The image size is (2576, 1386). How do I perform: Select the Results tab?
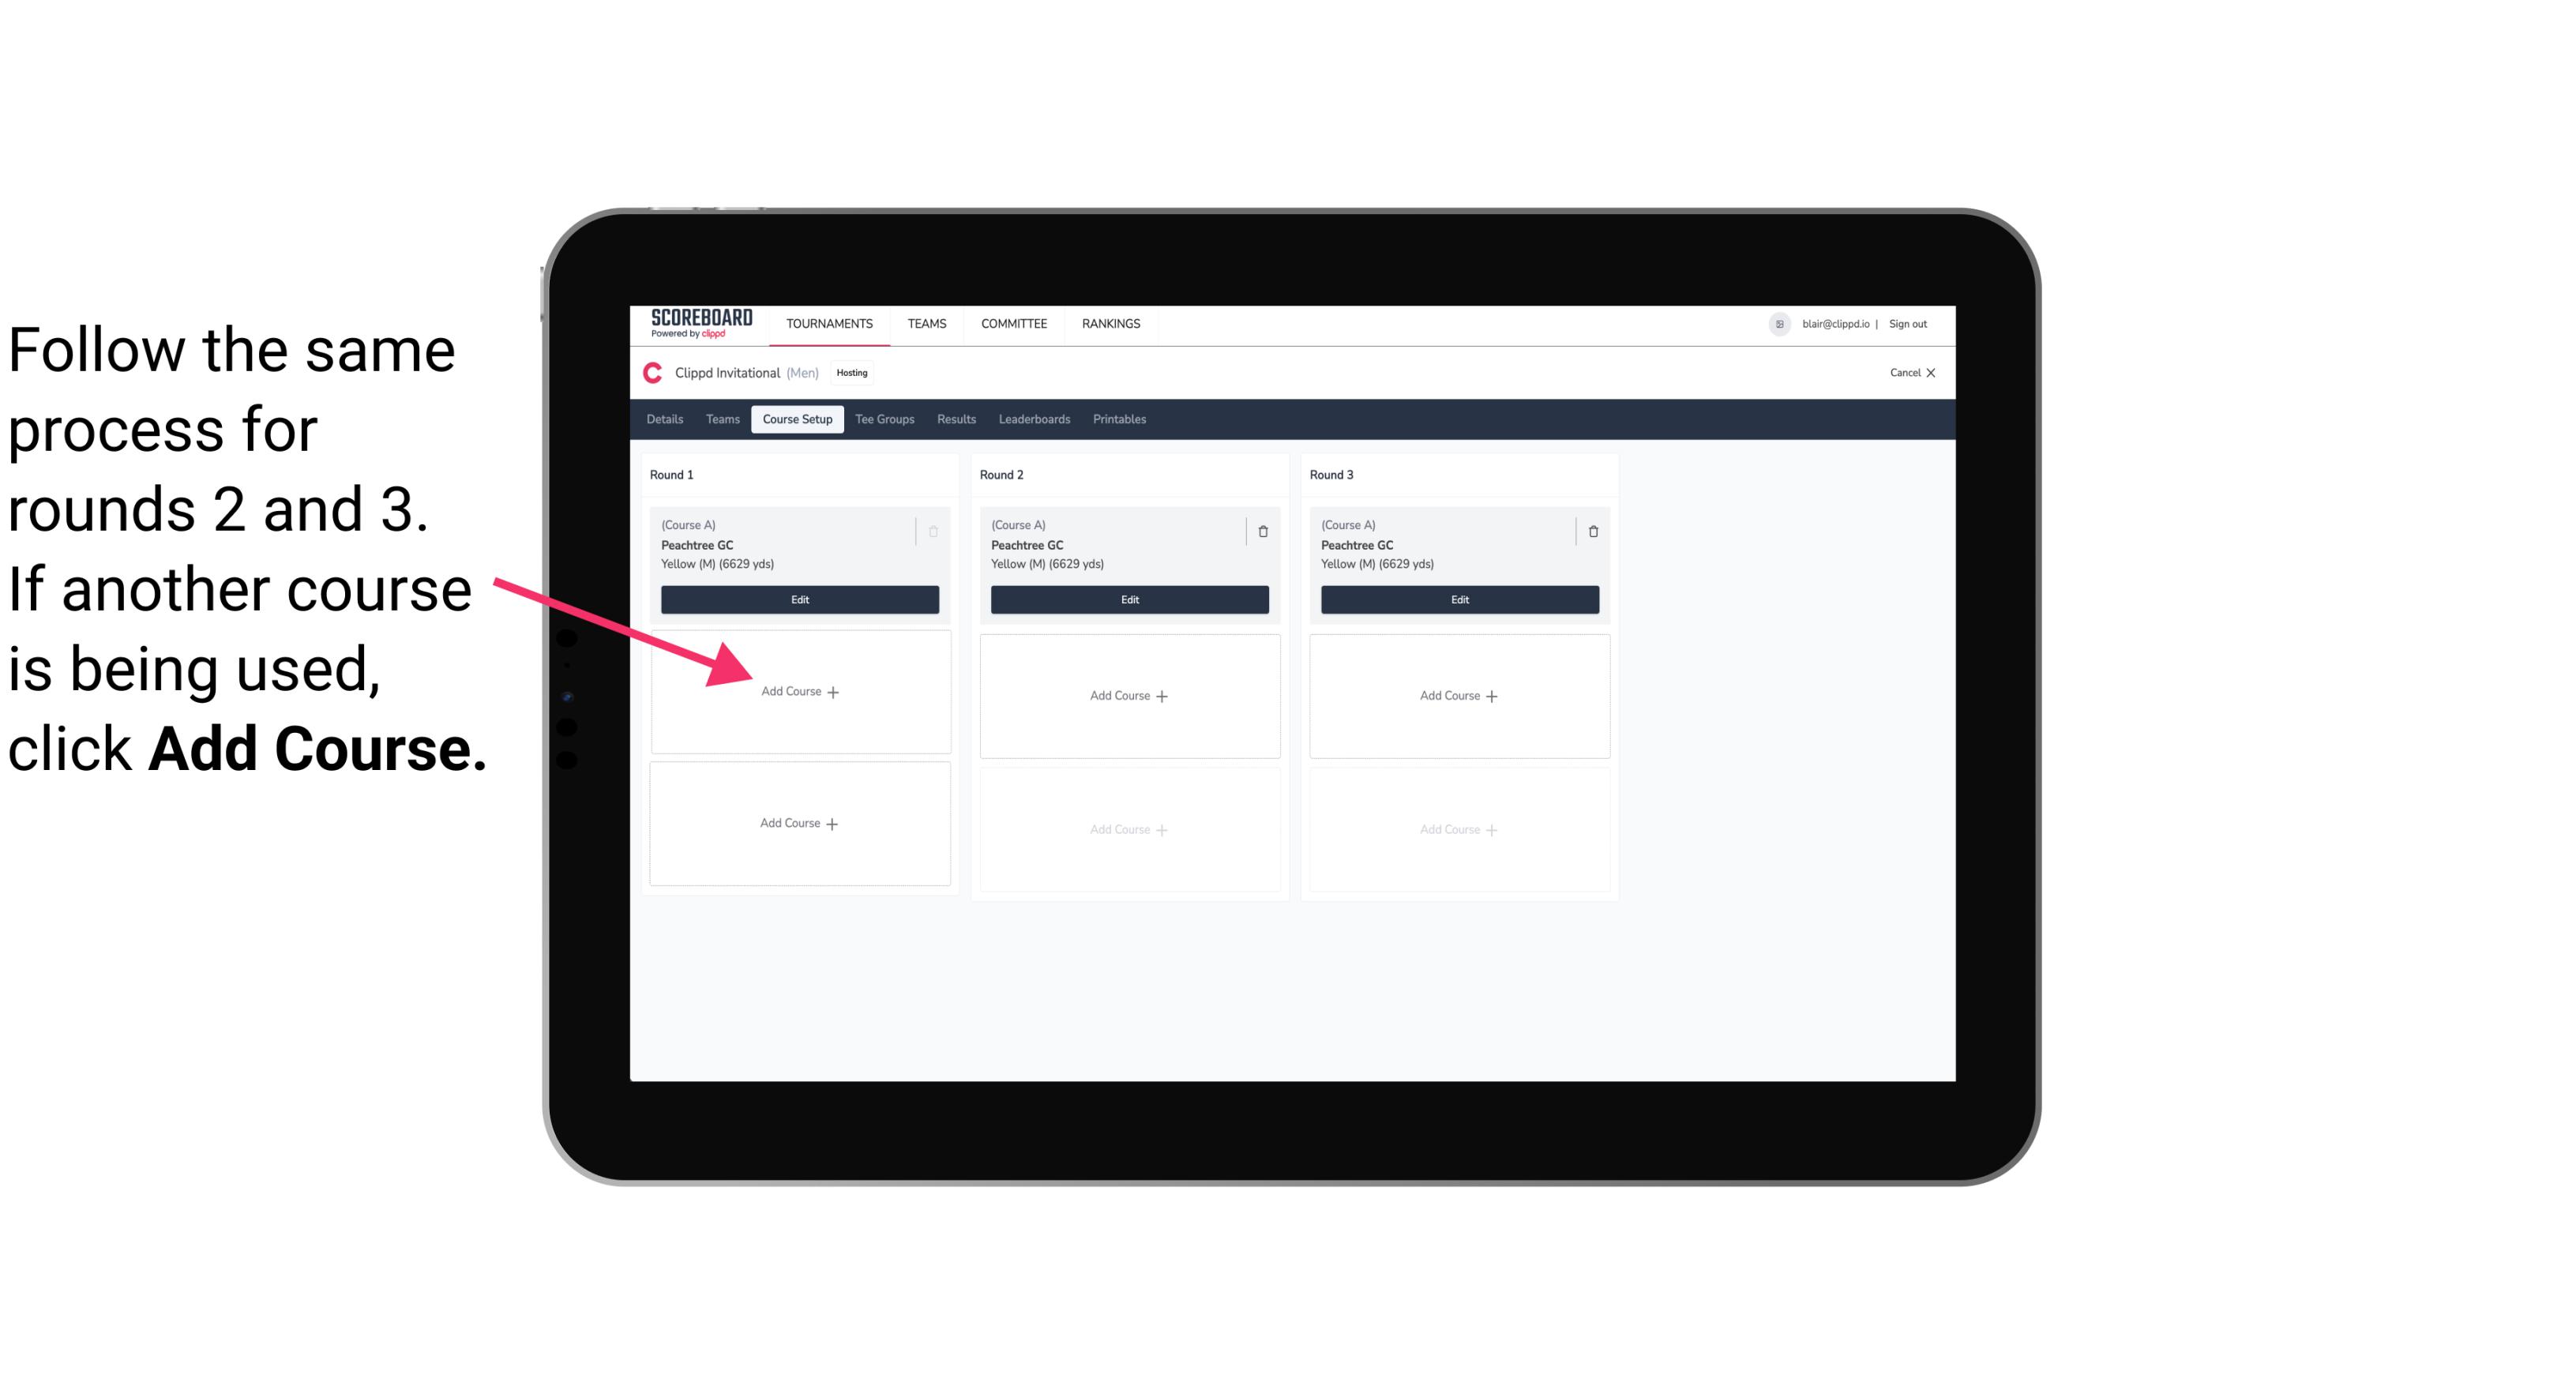(x=957, y=419)
